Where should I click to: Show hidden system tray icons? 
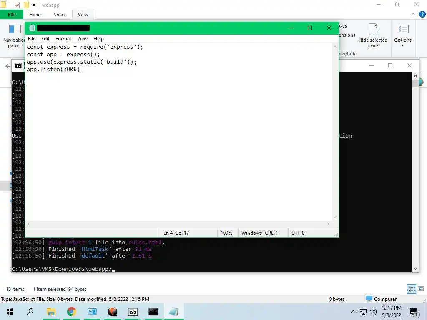[x=353, y=312]
